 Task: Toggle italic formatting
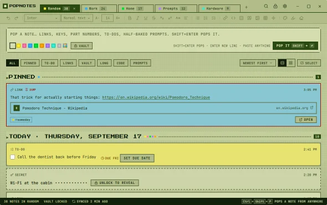click(137, 18)
